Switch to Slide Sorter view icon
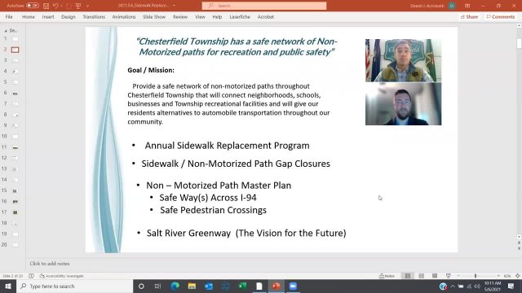This screenshot has width=522, height=293. pos(421,276)
